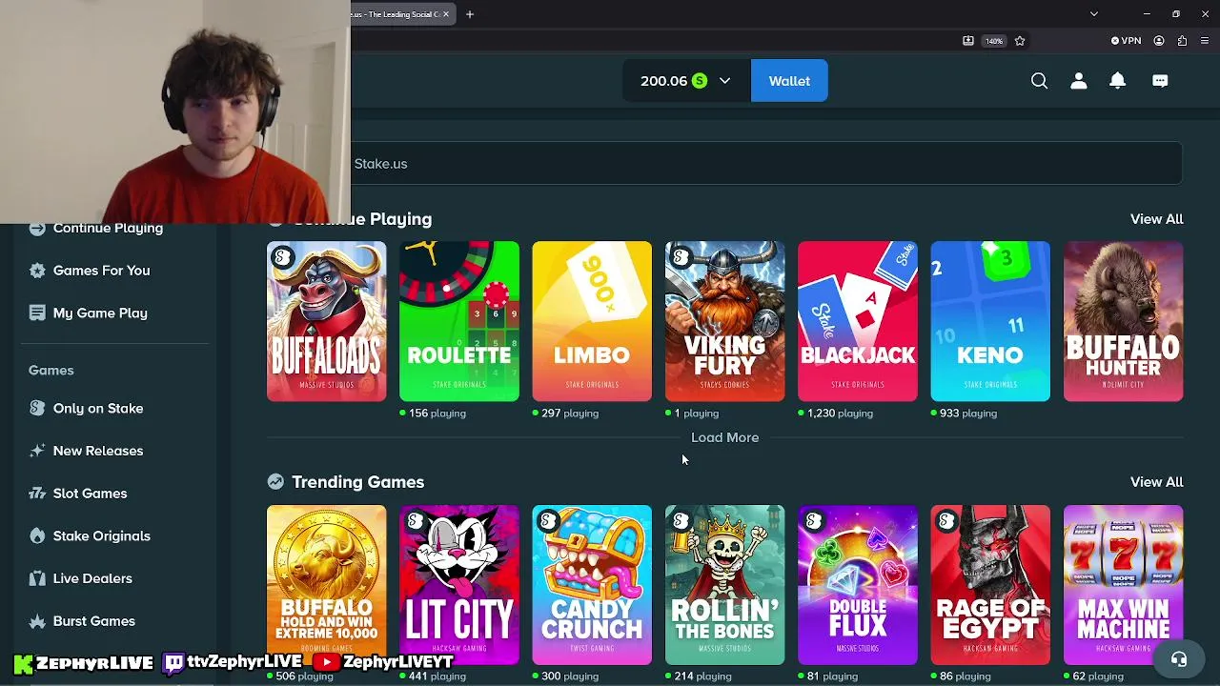
Task: Select Only on Stake category
Action: coord(98,408)
